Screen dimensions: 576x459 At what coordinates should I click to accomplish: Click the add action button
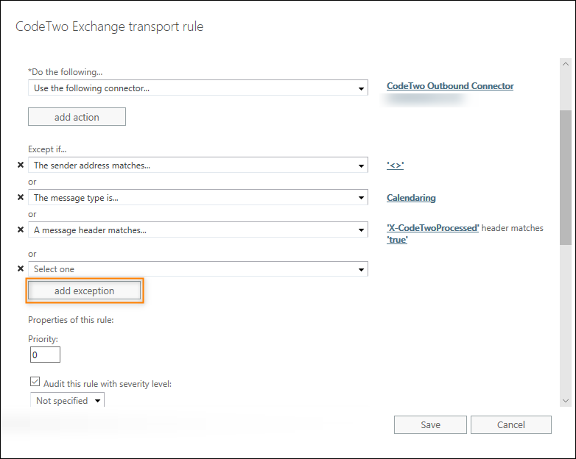tap(77, 117)
